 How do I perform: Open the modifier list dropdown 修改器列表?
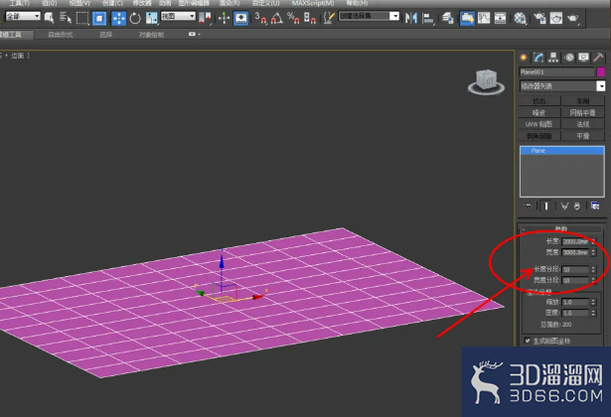pos(562,86)
